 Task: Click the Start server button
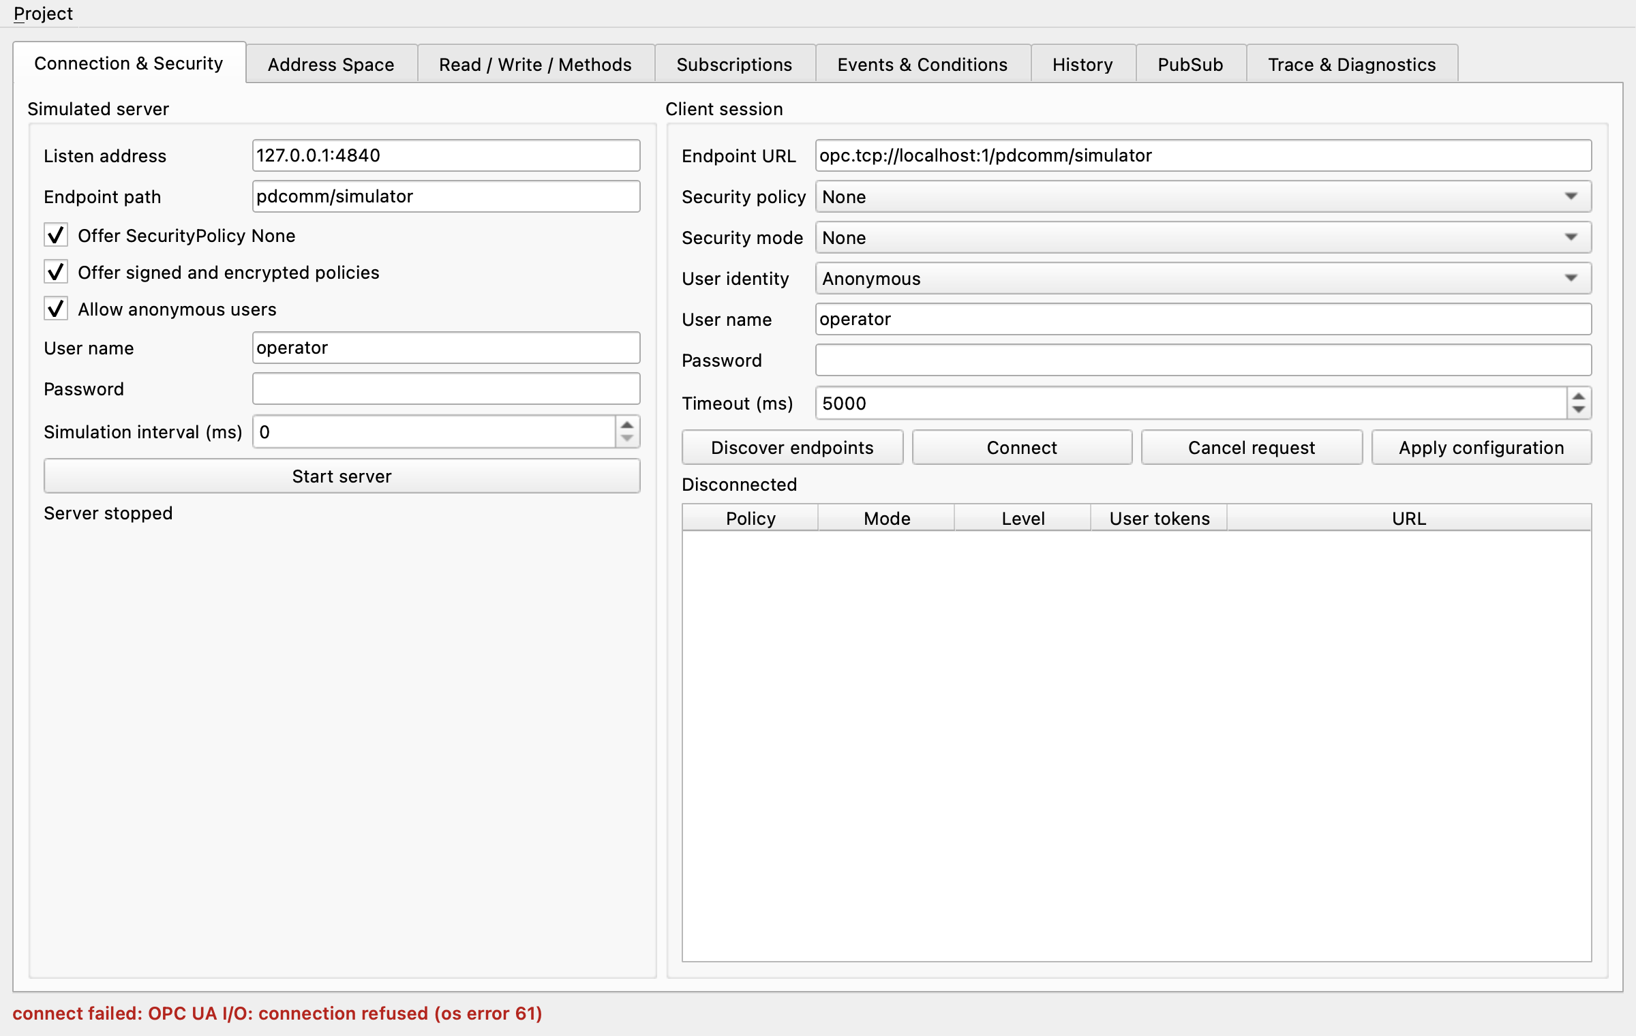click(x=342, y=476)
